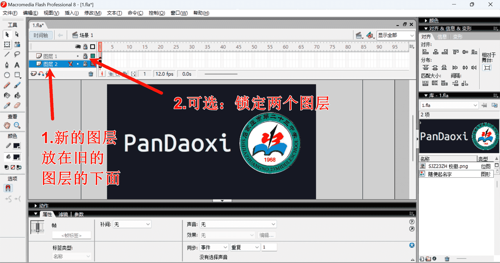Toggle lock on 图层 1

[x=85, y=56]
